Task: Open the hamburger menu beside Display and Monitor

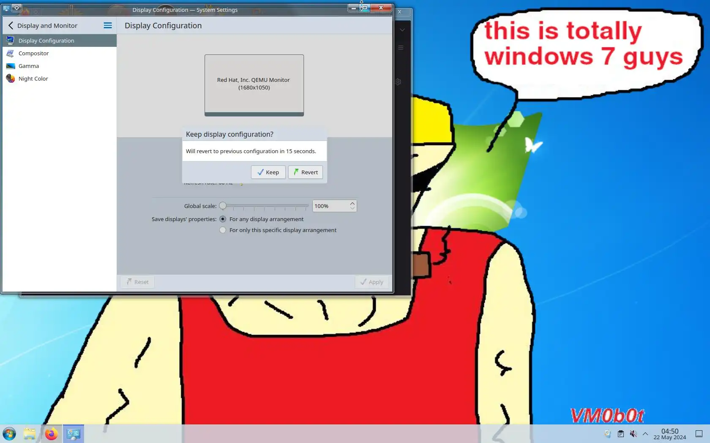Action: click(108, 26)
